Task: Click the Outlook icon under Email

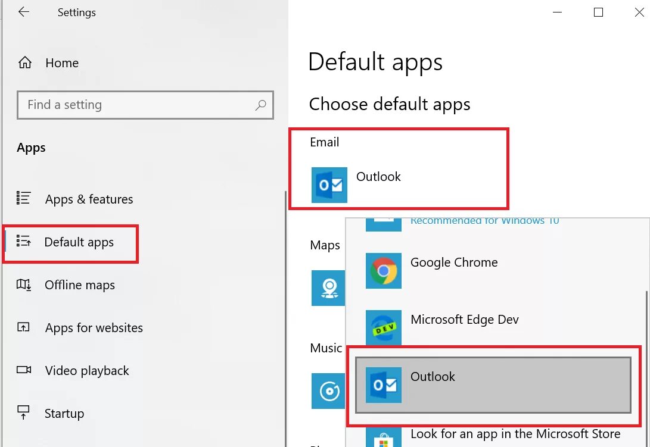Action: 329,185
